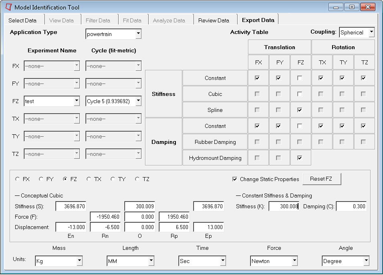Open the Review Data tab

(214, 20)
